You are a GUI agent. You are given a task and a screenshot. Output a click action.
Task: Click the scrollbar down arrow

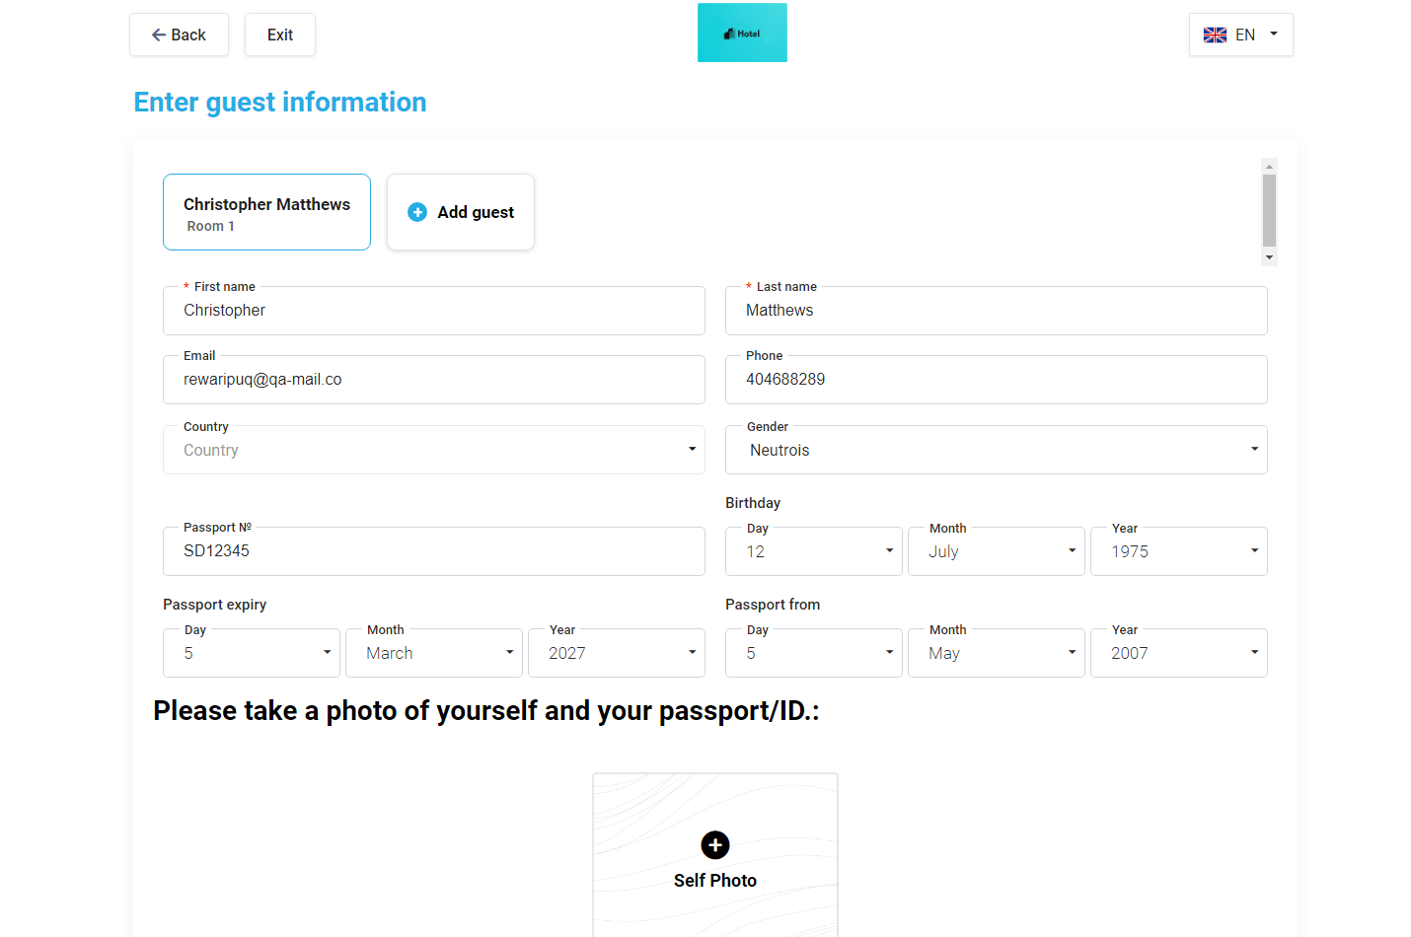(x=1270, y=257)
